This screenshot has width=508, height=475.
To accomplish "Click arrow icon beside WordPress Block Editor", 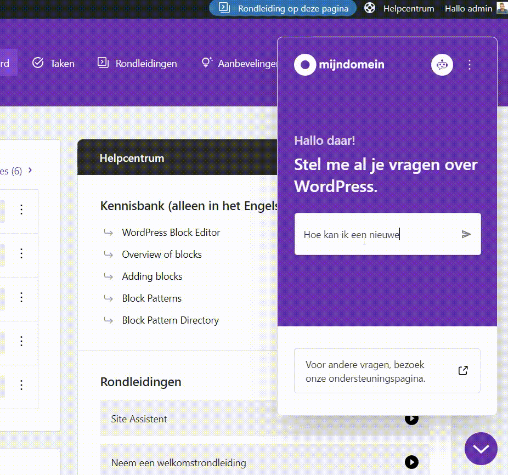I will pyautogui.click(x=108, y=233).
